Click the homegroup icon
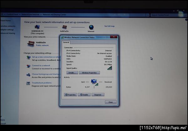188x131 pixels. pos(28,75)
